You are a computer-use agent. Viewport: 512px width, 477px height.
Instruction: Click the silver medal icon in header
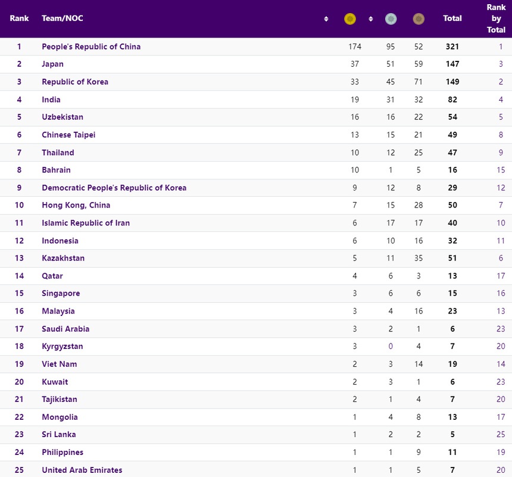click(391, 19)
